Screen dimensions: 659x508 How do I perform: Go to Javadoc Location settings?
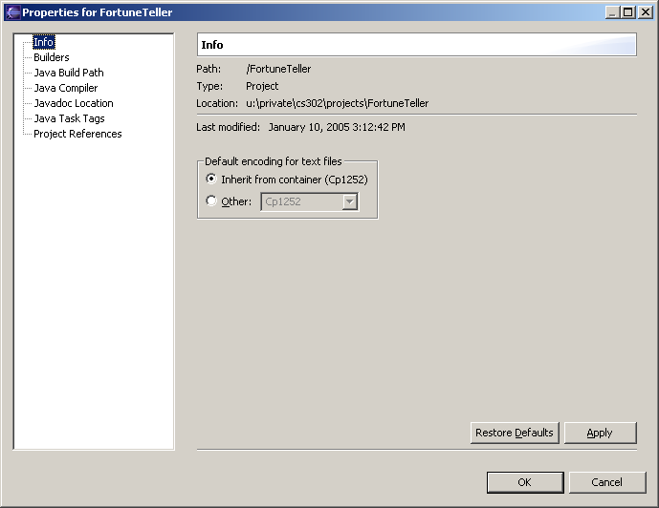(x=74, y=103)
